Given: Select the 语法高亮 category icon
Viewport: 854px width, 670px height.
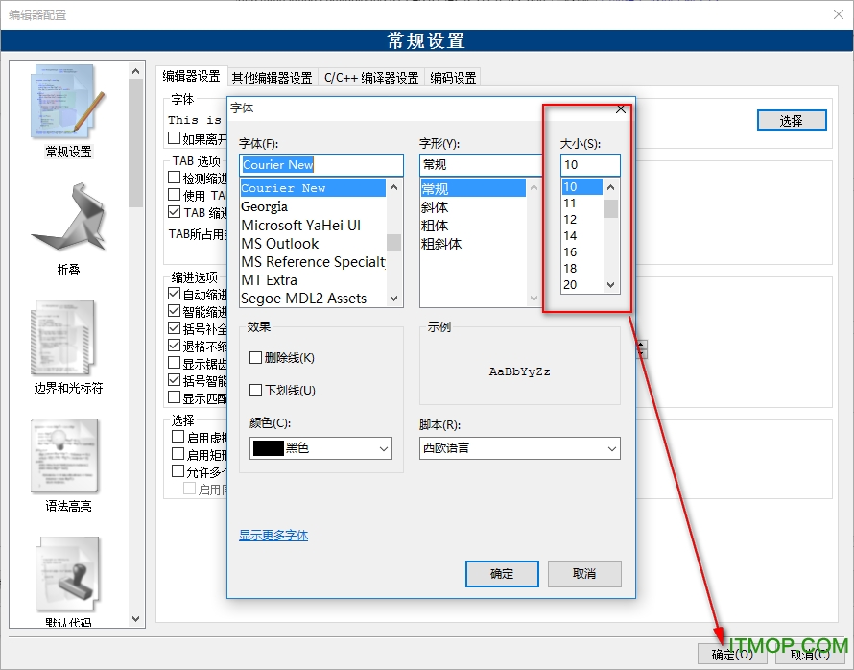Looking at the screenshot, I should pos(65,455).
